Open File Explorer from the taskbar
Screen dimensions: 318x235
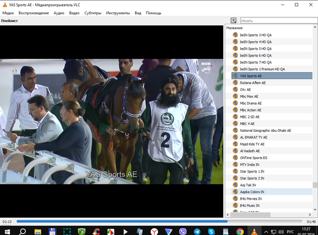pyautogui.click(x=38, y=232)
